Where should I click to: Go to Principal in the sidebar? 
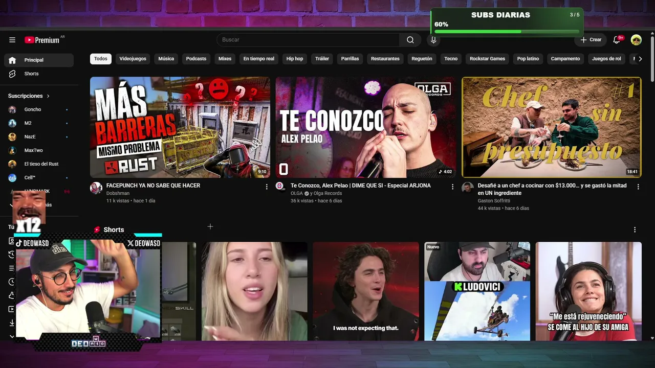[x=39, y=60]
